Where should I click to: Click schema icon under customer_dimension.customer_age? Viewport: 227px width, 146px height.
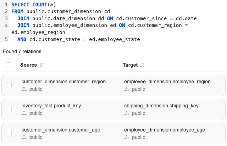click(x=24, y=137)
